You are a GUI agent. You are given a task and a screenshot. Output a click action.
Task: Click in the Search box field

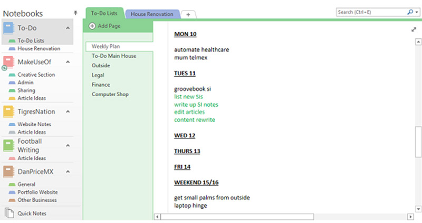click(x=371, y=12)
